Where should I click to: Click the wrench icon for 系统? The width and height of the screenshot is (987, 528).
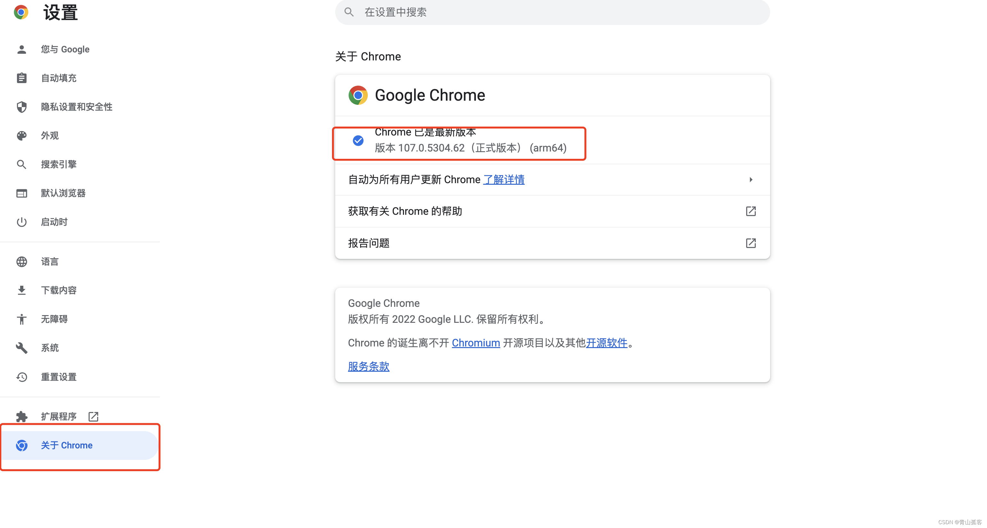[x=21, y=348]
